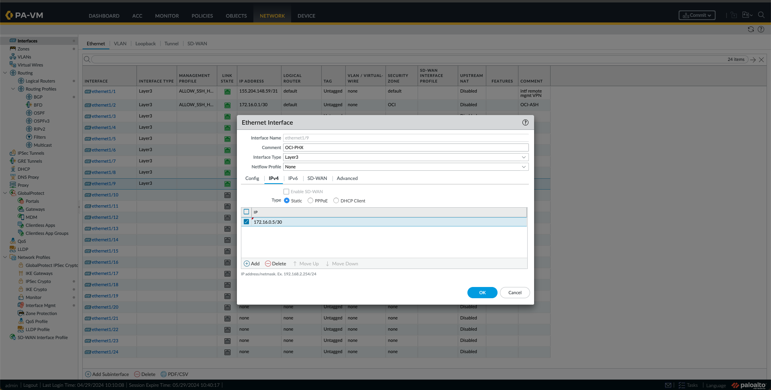
Task: Clear the filter using the X icon
Action: pyautogui.click(x=762, y=59)
